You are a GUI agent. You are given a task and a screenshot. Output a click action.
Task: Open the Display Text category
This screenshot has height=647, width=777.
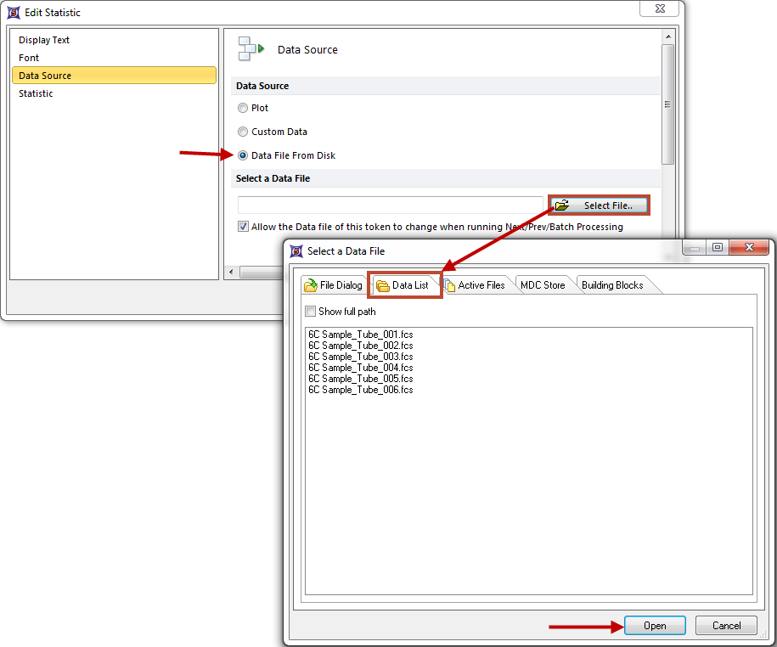coord(44,40)
